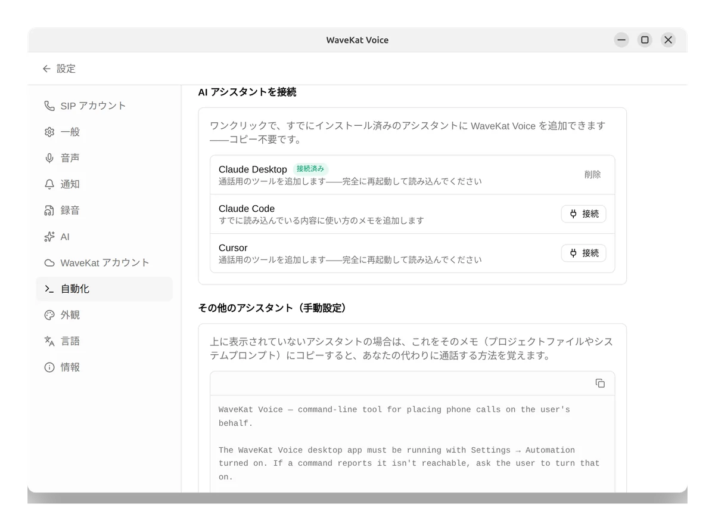
Task: Click the palette icon for 外観
Action: pyautogui.click(x=49, y=315)
